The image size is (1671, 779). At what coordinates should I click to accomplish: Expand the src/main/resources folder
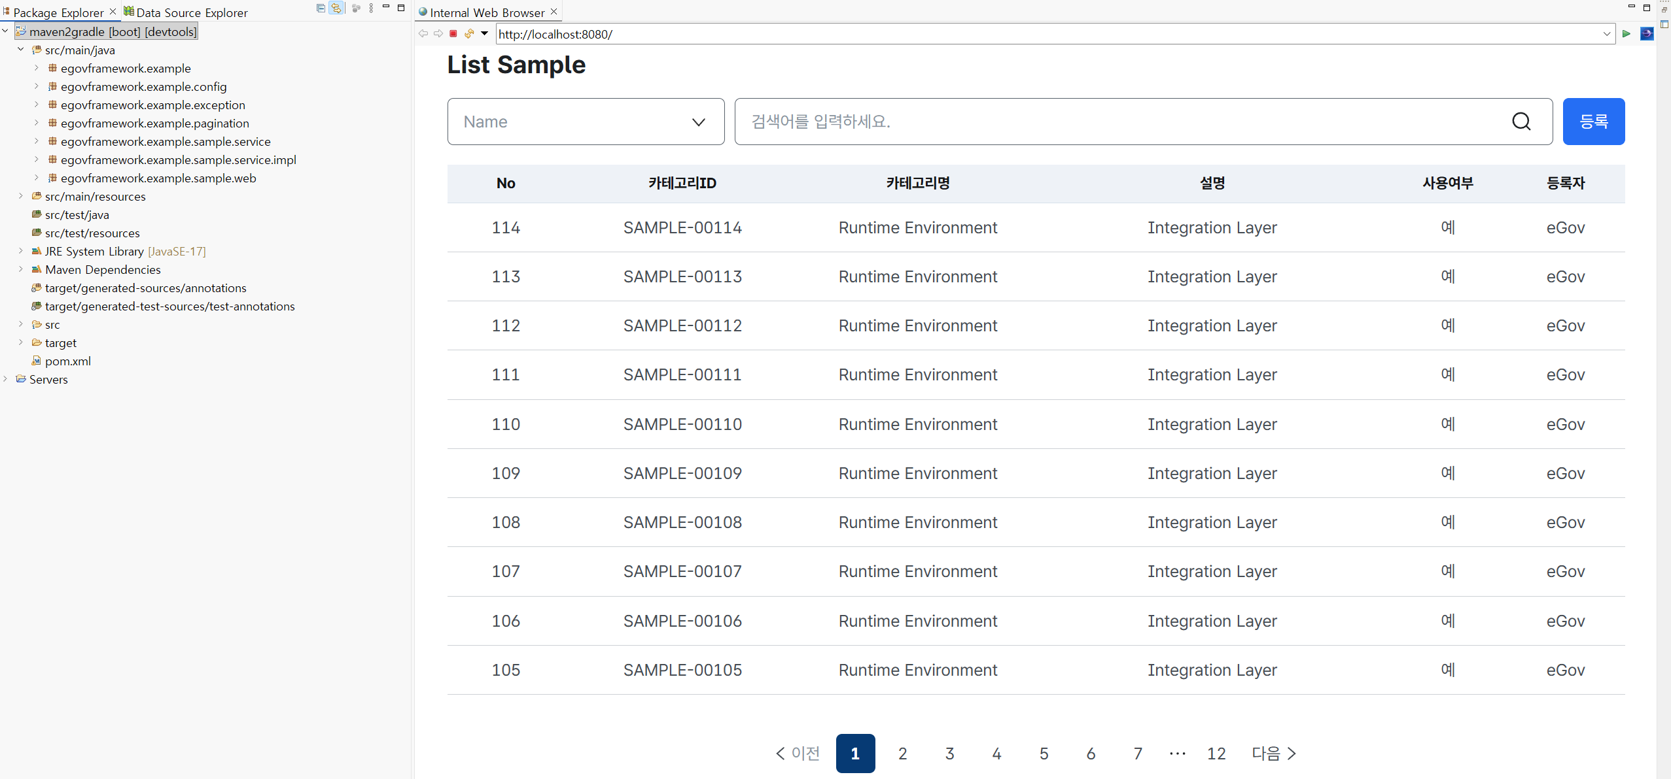[x=21, y=196]
